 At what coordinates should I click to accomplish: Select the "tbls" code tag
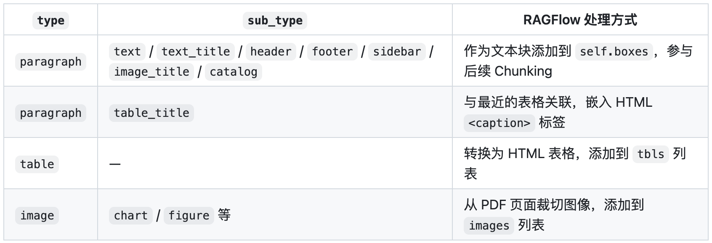[651, 154]
